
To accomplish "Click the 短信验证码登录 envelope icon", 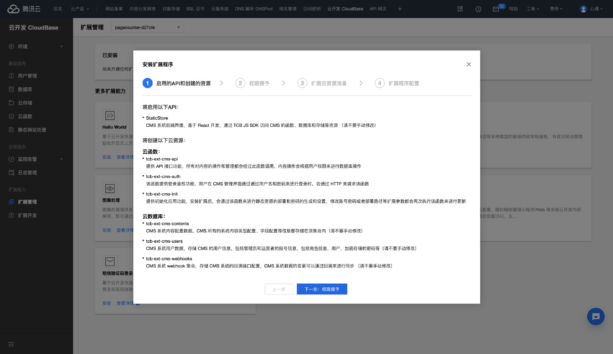I will pyautogui.click(x=110, y=261).
